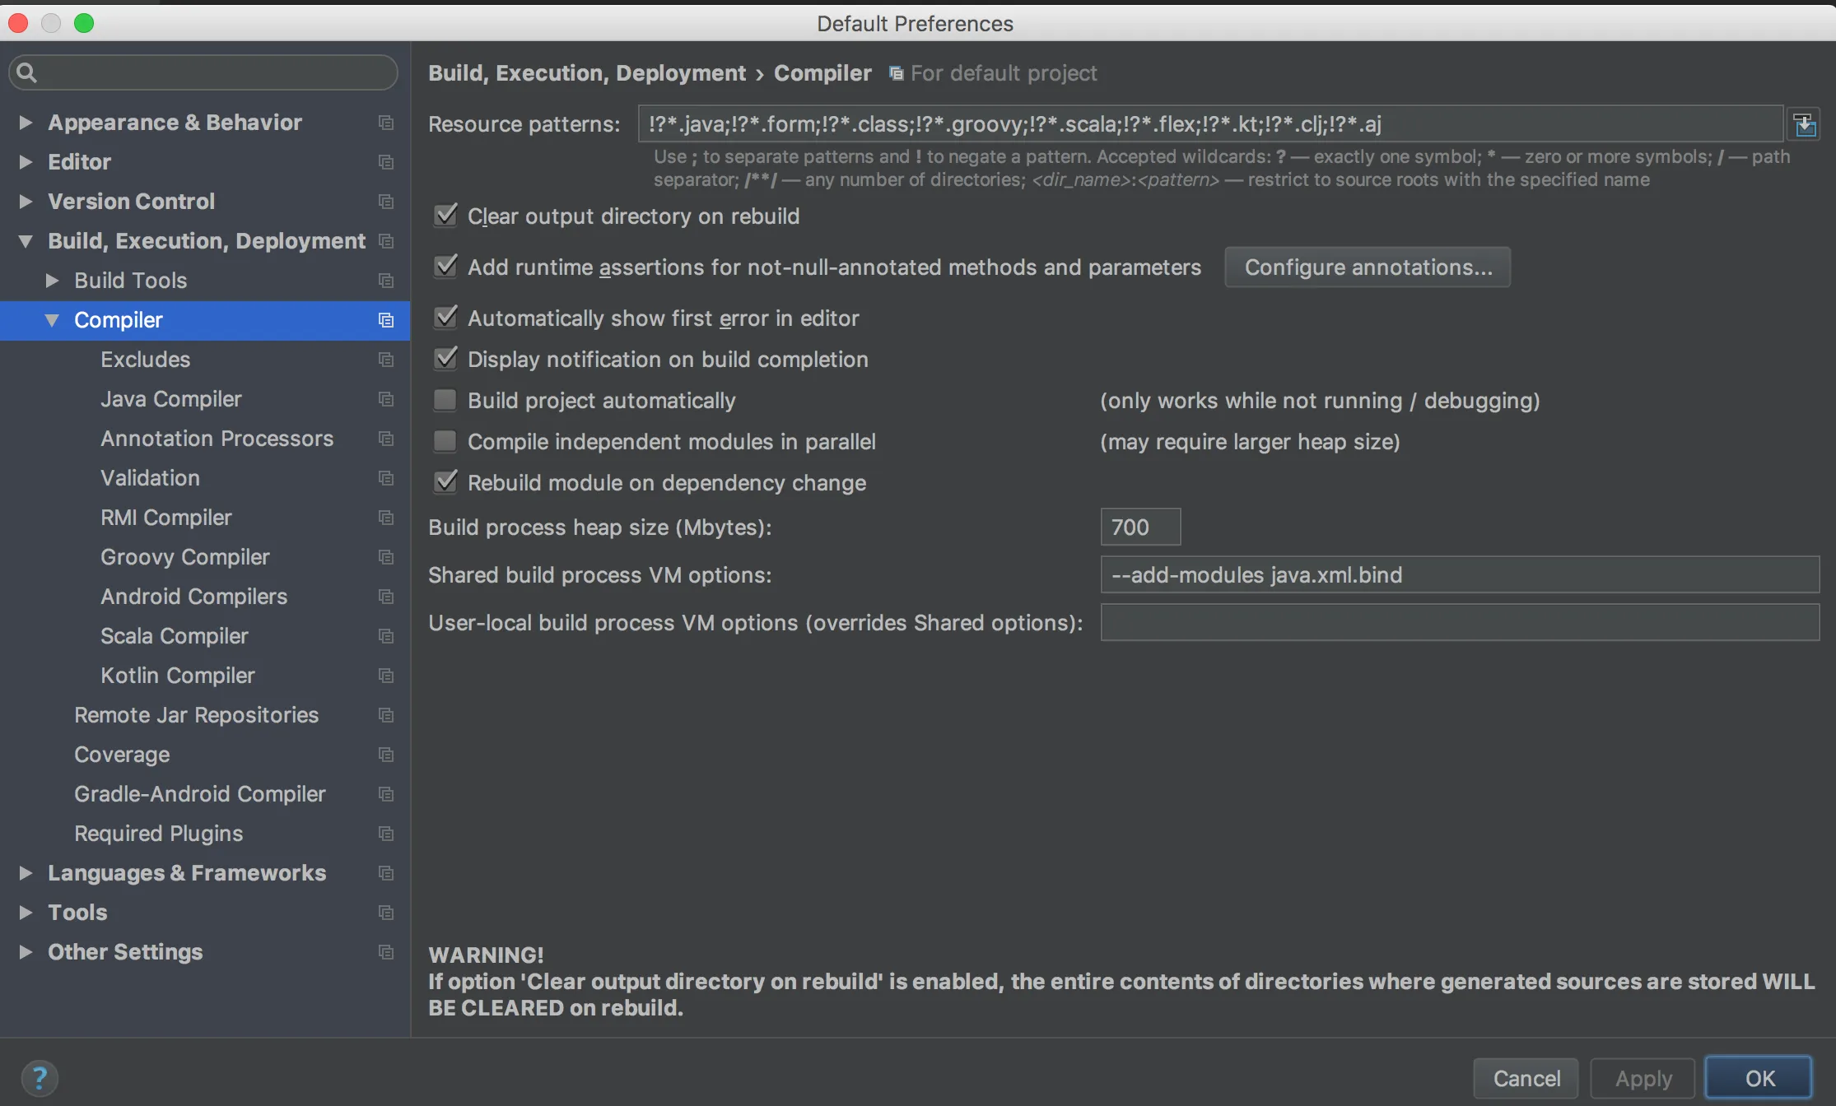The height and width of the screenshot is (1106, 1836).
Task: Click the search magnifier icon
Action: coord(26,72)
